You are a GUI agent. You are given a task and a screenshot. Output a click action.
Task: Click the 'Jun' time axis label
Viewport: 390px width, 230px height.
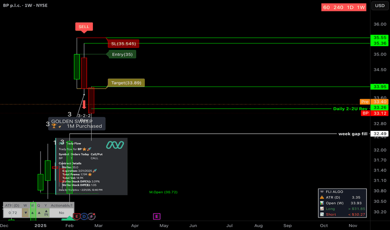point(193,226)
